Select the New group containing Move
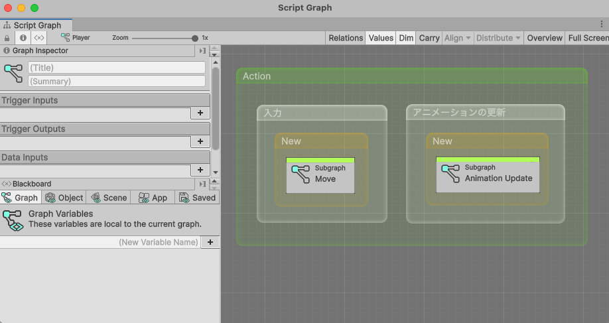The height and width of the screenshot is (323, 609). [x=321, y=141]
